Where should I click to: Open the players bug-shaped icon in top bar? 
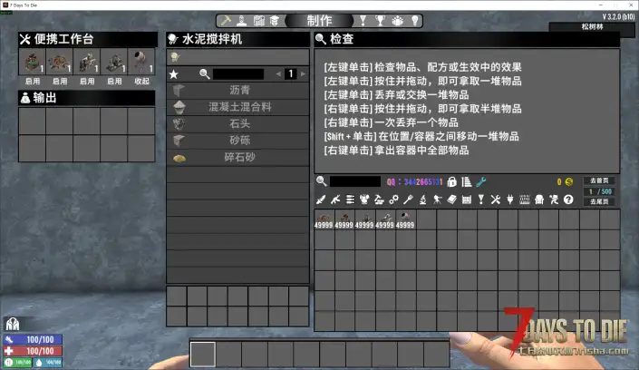coord(397,20)
